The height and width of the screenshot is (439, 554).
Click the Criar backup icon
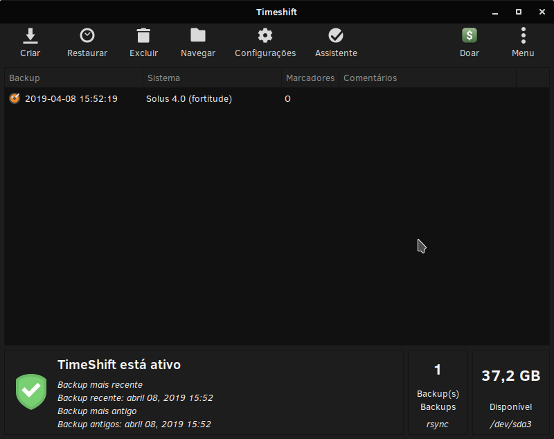[x=30, y=36]
